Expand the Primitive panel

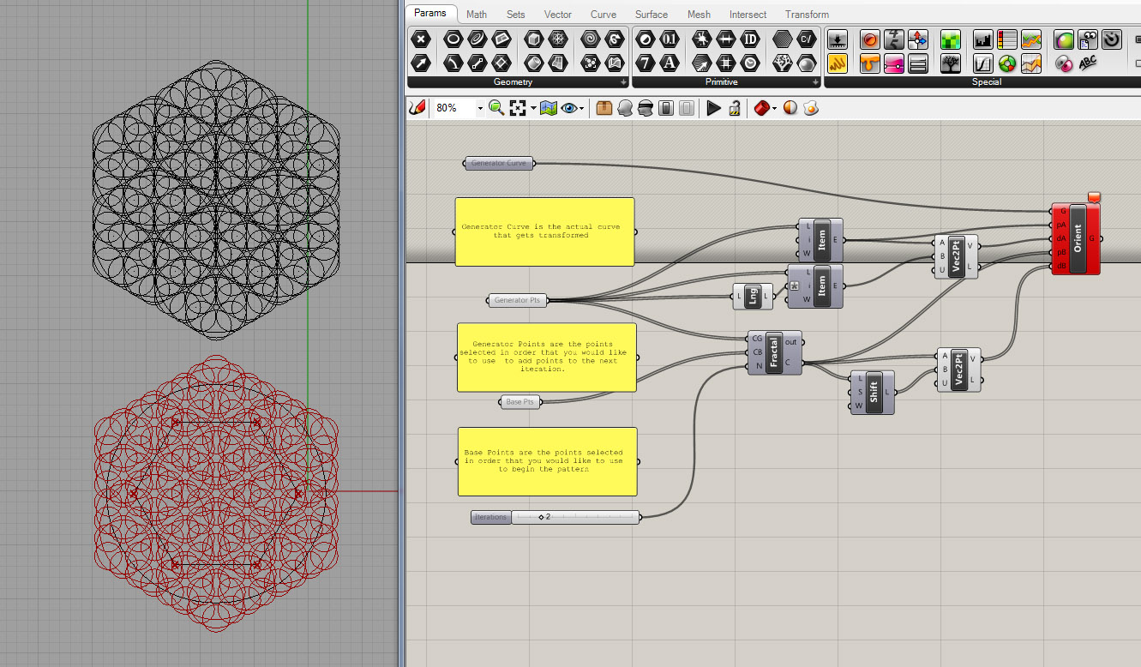(815, 82)
